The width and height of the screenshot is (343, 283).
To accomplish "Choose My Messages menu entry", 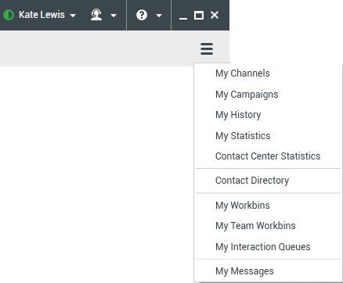I will [244, 271].
